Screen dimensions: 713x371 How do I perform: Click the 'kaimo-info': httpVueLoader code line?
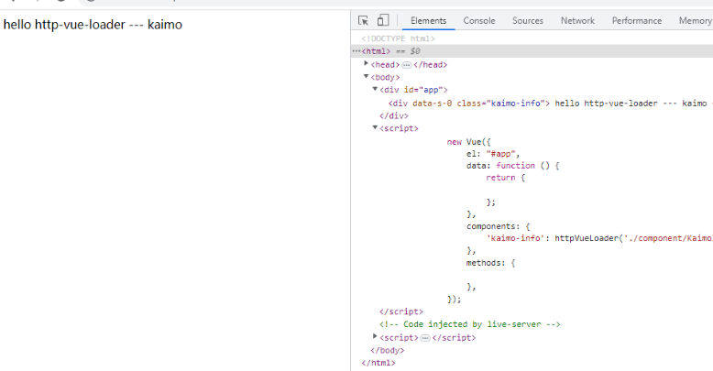598,238
